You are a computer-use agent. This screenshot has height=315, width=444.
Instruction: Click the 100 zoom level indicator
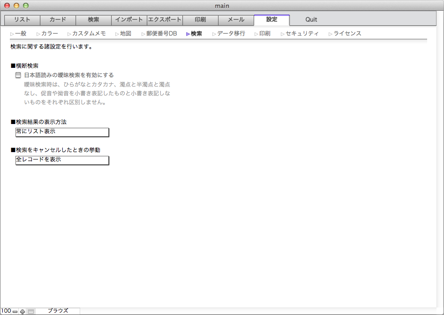point(6,311)
